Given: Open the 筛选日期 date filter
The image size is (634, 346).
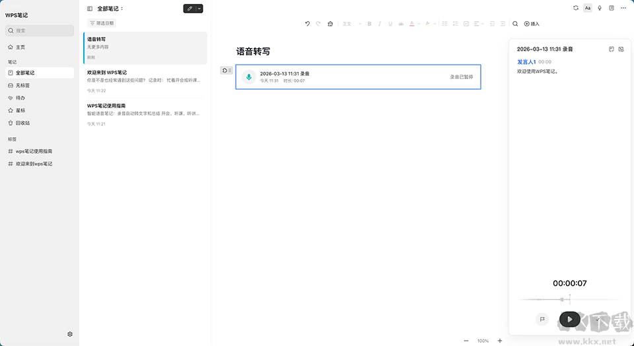Looking at the screenshot, I should [102, 23].
